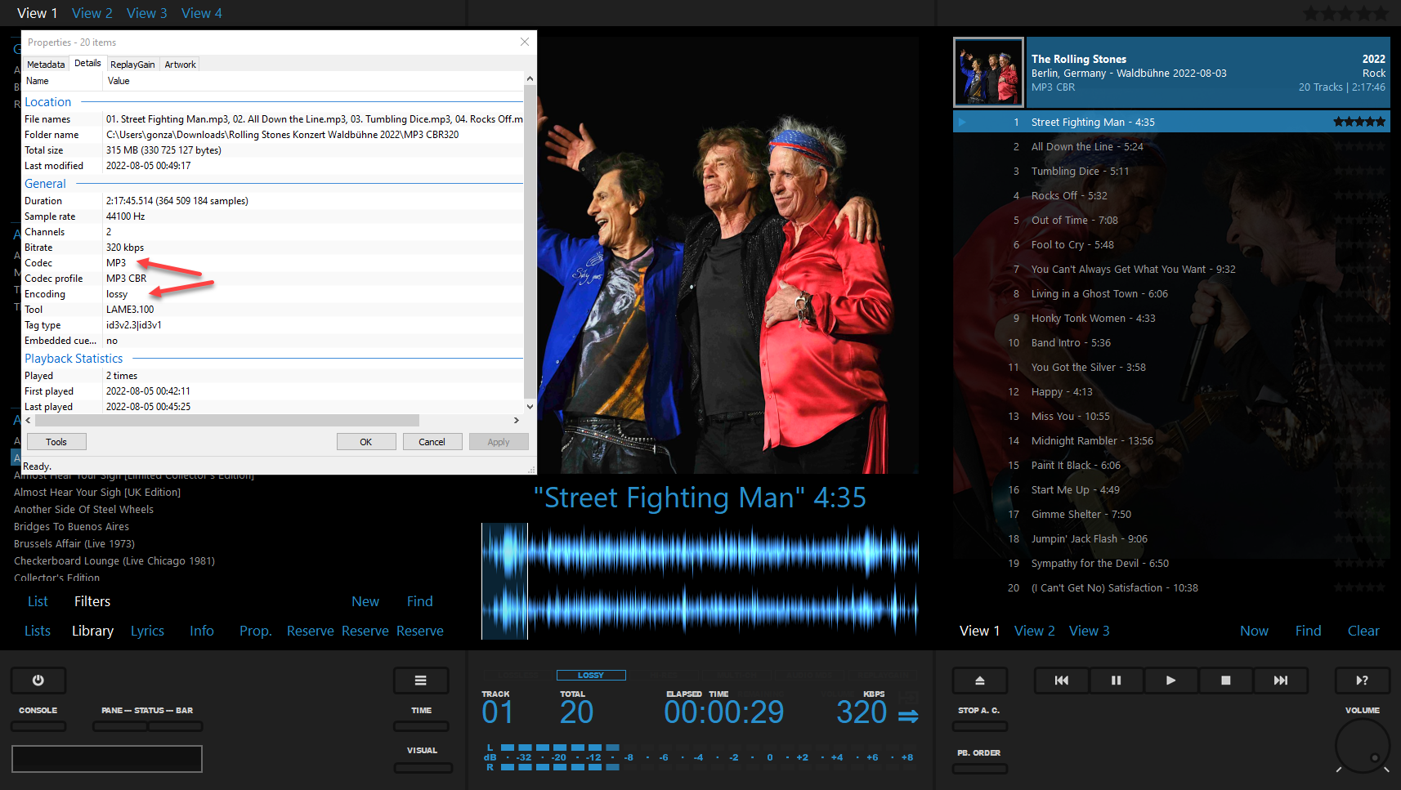This screenshot has height=790, width=1401.
Task: Open View 4 at top left
Action: [202, 13]
